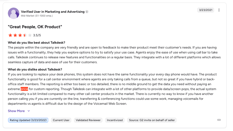Click the chain link icon to copy review link
This screenshot has height=131, width=233.
click(x=219, y=120)
